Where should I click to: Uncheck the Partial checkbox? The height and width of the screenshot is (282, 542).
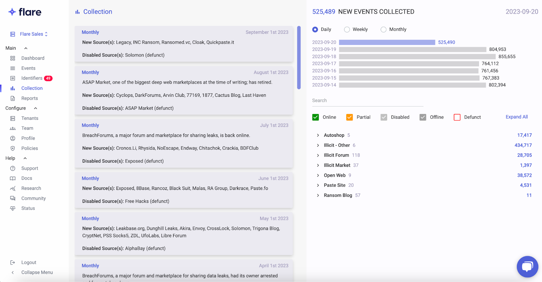click(350, 117)
